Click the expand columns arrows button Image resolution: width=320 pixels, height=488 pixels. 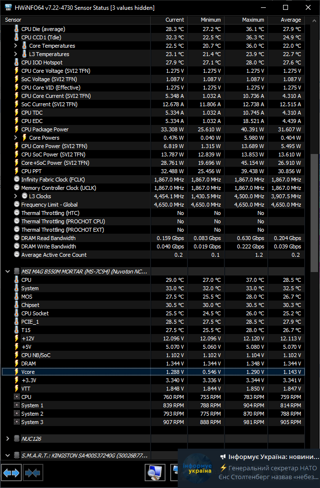(11, 473)
